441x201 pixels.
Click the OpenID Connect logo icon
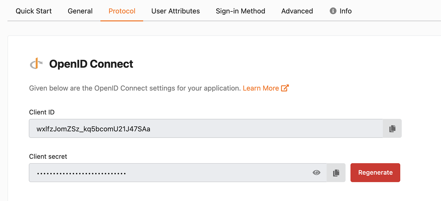tap(36, 64)
